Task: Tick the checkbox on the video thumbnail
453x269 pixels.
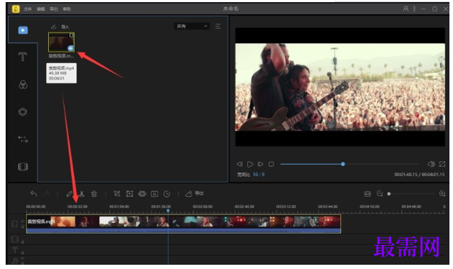Action: (x=72, y=35)
